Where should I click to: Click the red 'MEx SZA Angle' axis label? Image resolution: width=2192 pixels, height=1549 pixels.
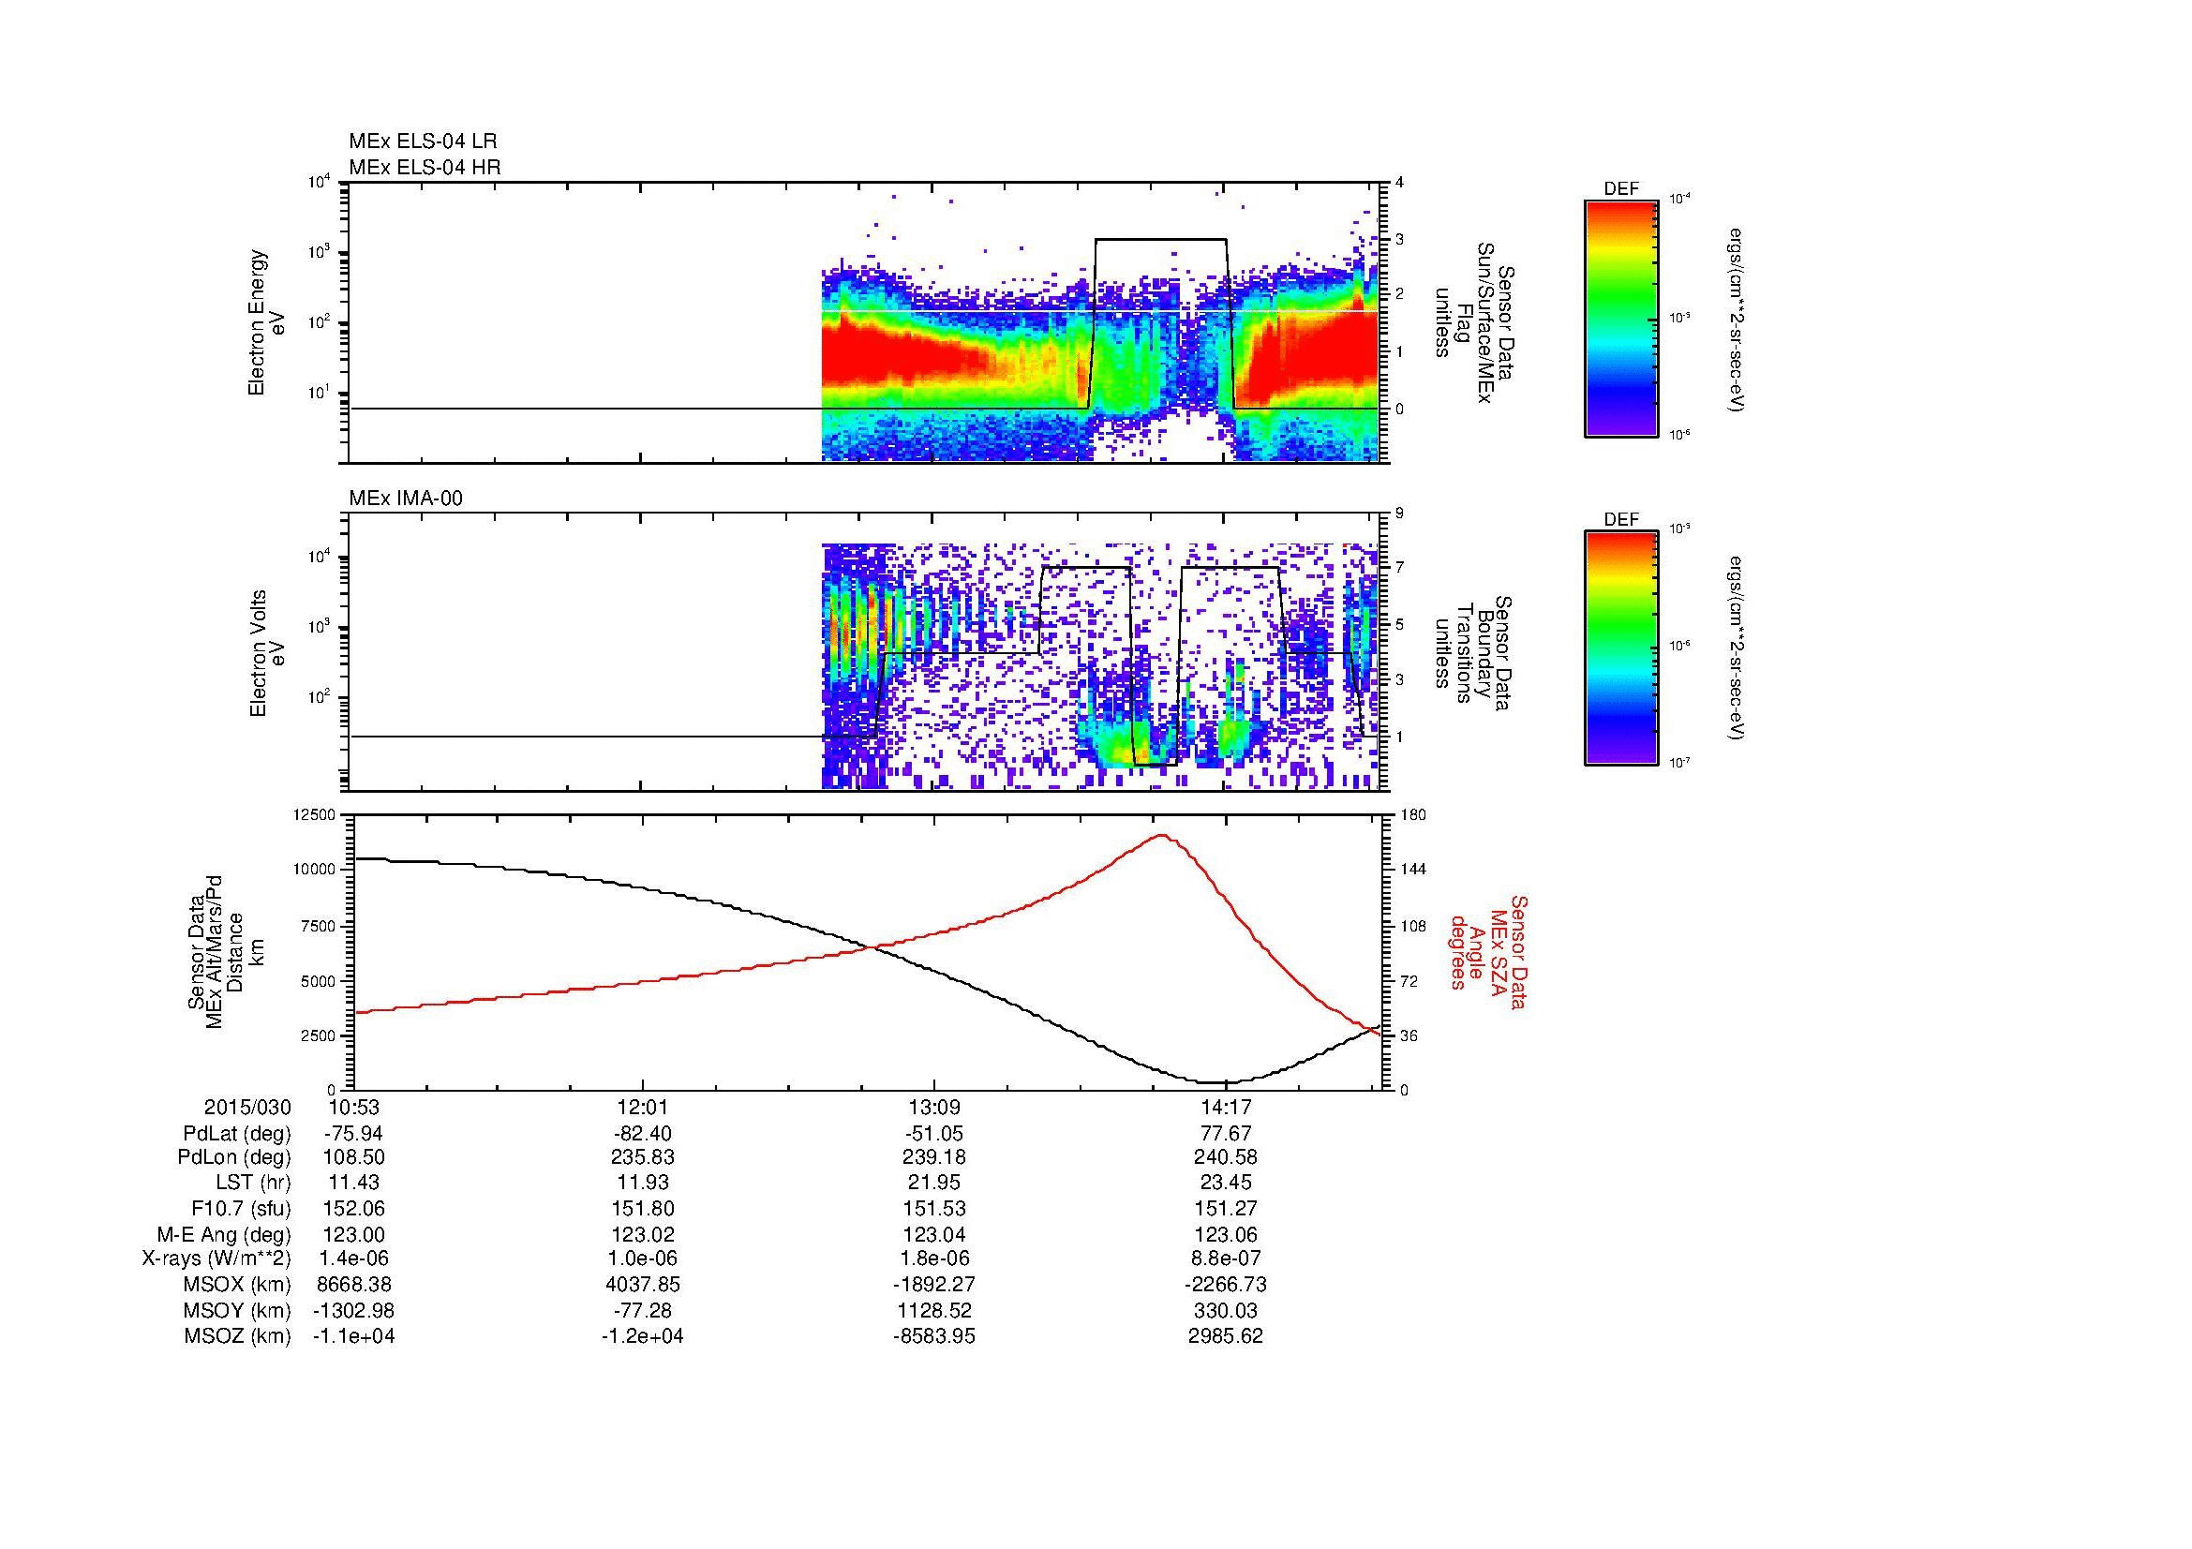[x=1488, y=951]
